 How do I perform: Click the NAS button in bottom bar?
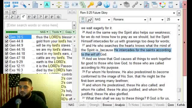click(71, 105)
